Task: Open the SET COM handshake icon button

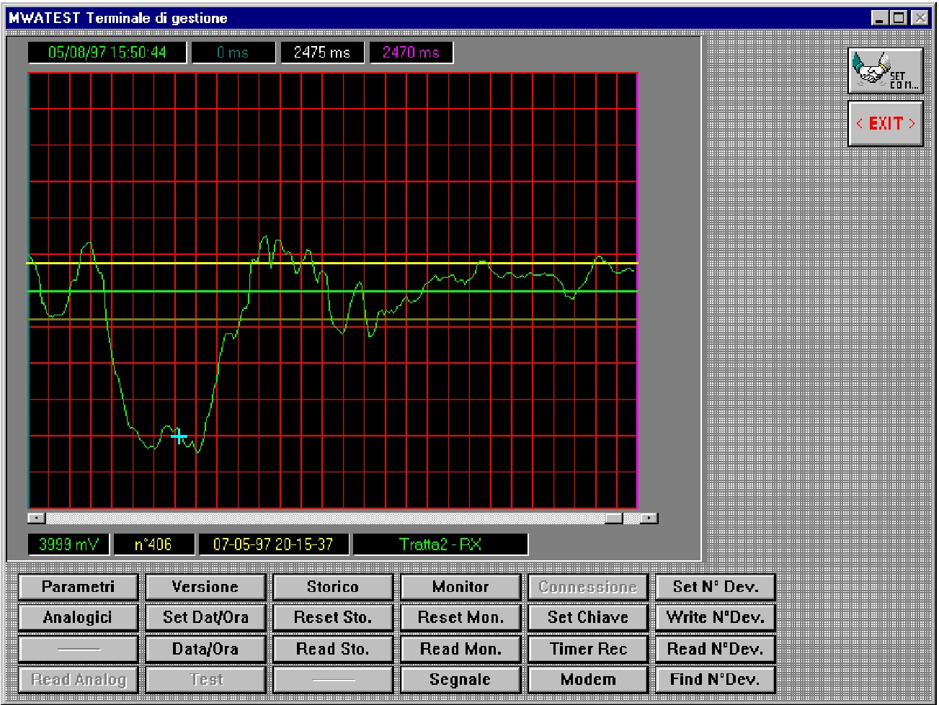Action: [x=886, y=71]
